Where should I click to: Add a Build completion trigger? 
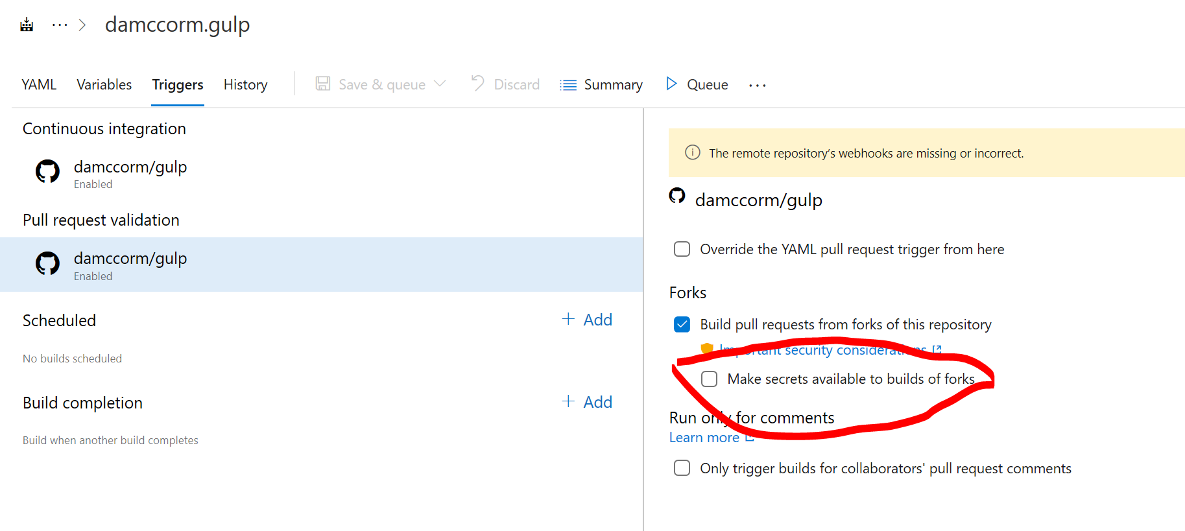pos(587,402)
